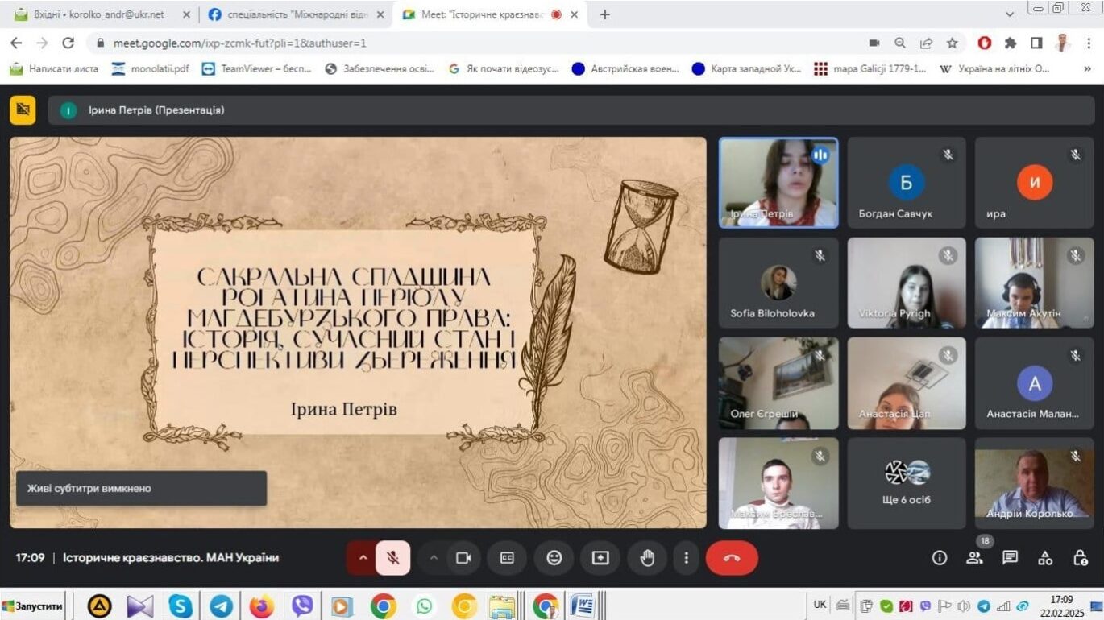Start presenting your screen

click(600, 557)
